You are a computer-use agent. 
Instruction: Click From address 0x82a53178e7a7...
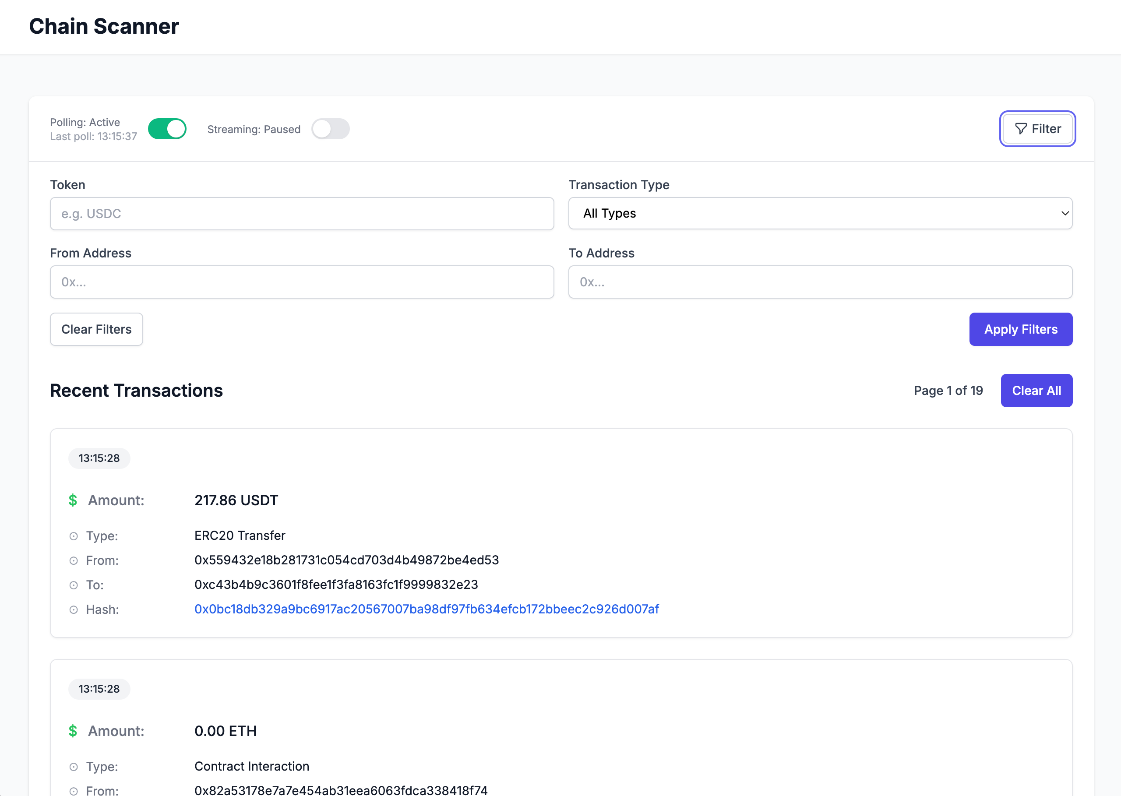tap(341, 790)
